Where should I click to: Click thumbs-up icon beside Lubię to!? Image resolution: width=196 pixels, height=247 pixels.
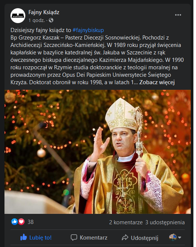(x=23, y=237)
